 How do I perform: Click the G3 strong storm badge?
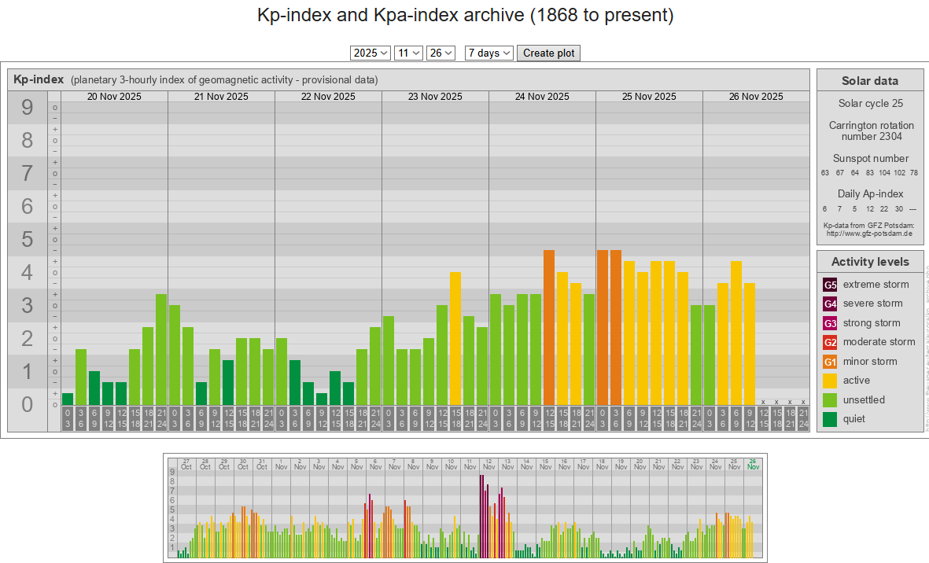[x=830, y=323]
